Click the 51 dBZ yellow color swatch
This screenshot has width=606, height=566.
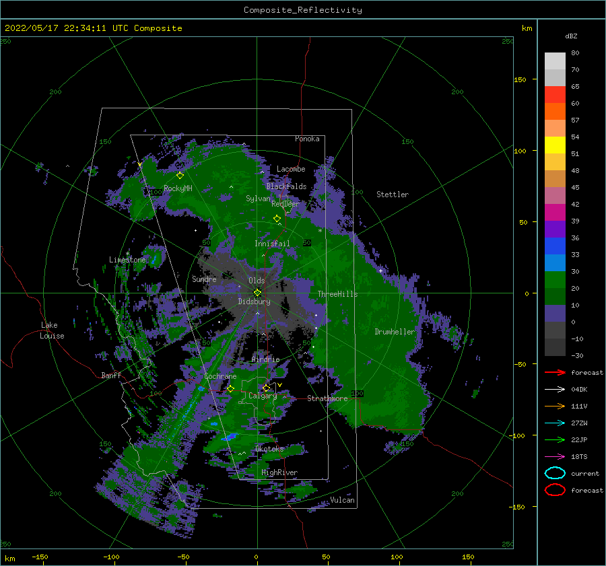(x=555, y=145)
